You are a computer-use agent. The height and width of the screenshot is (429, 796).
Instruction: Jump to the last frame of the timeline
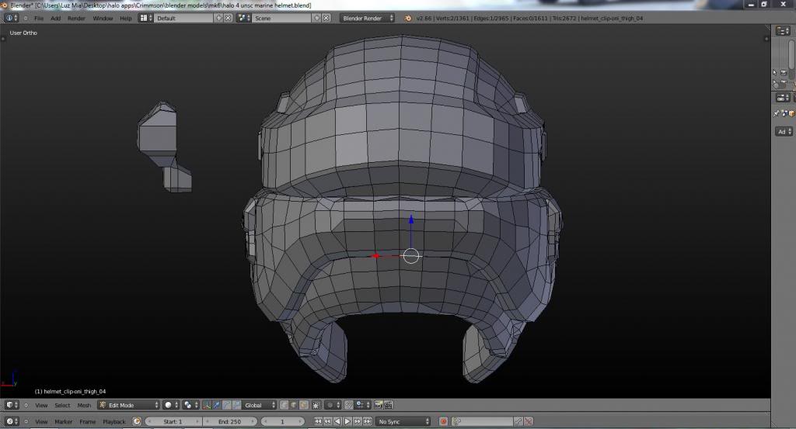coord(369,421)
